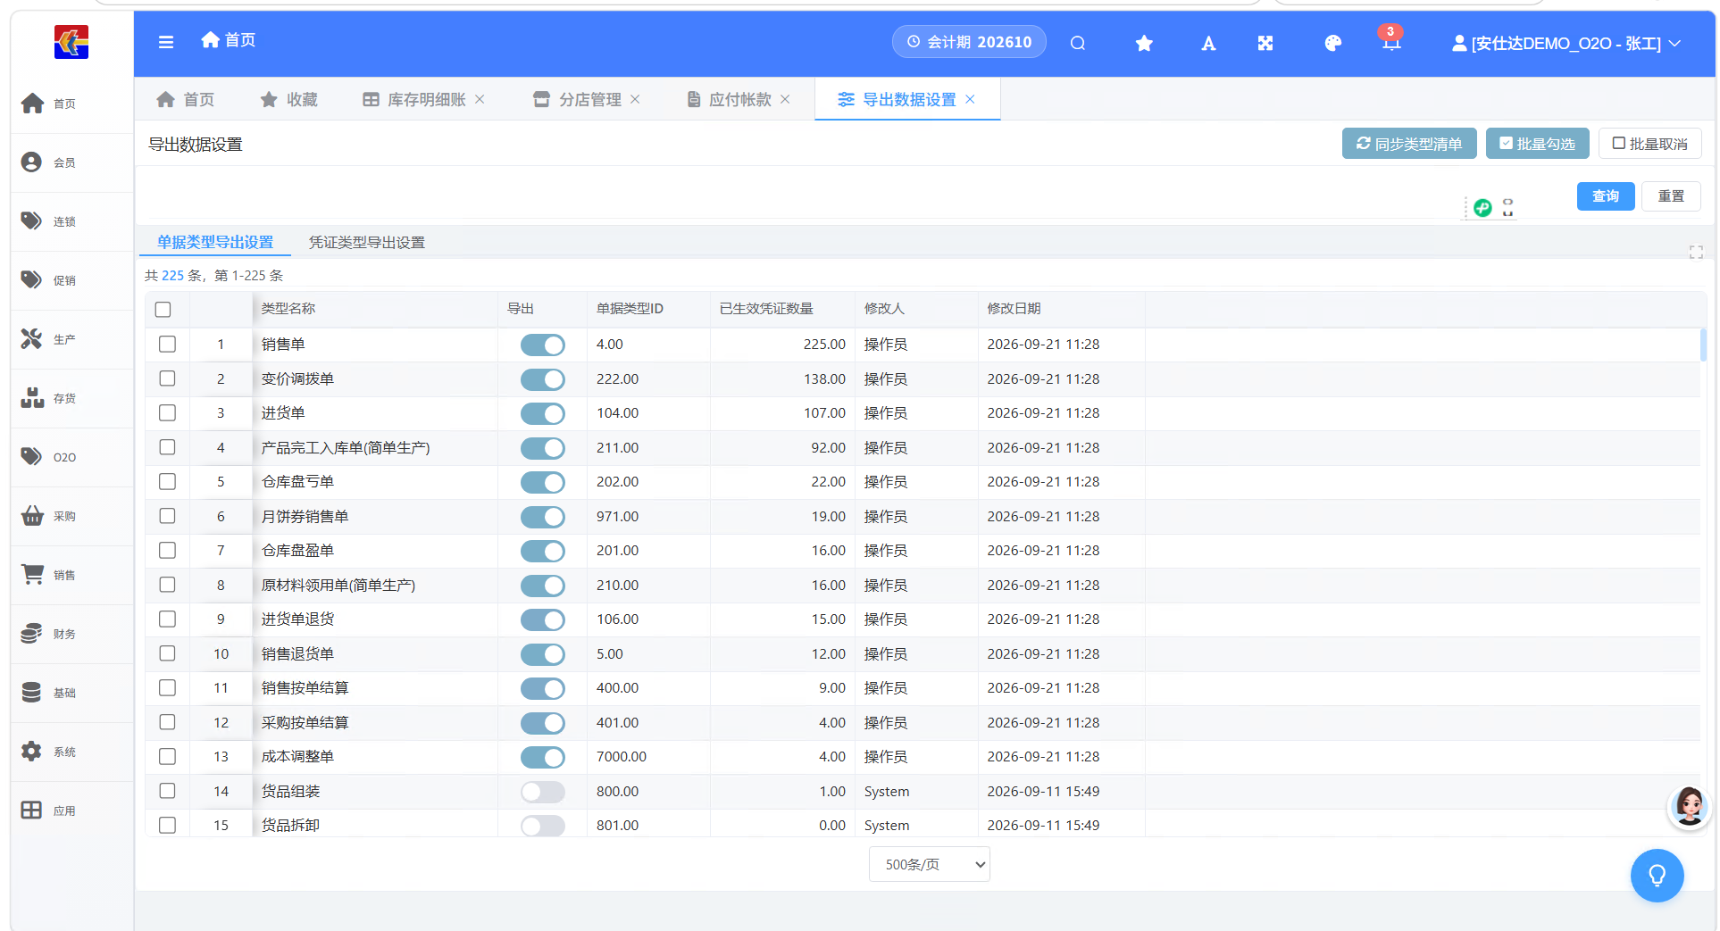Check the row checkbox for 进货单
1720x931 pixels.
pos(167,412)
